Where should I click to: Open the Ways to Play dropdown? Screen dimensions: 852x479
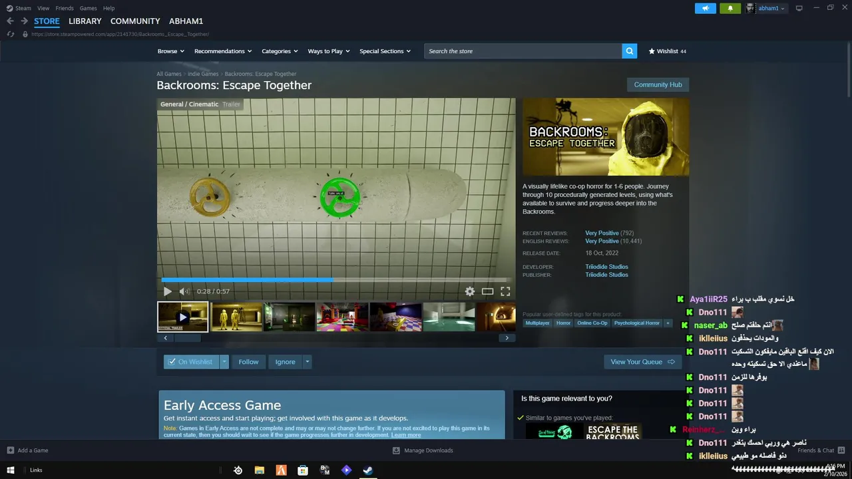[x=329, y=51]
